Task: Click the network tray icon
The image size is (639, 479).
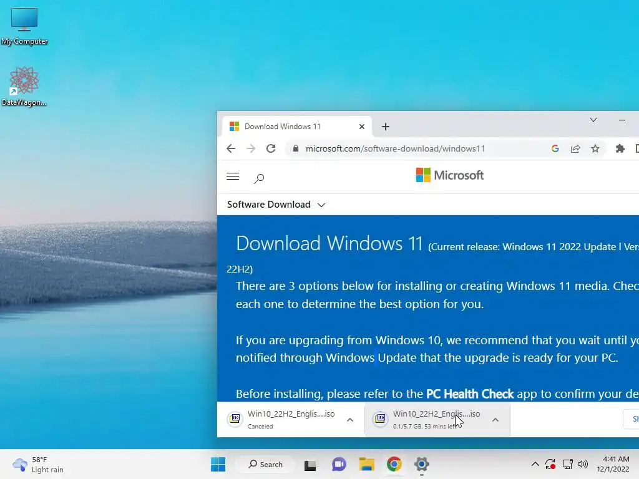Action: tap(567, 464)
